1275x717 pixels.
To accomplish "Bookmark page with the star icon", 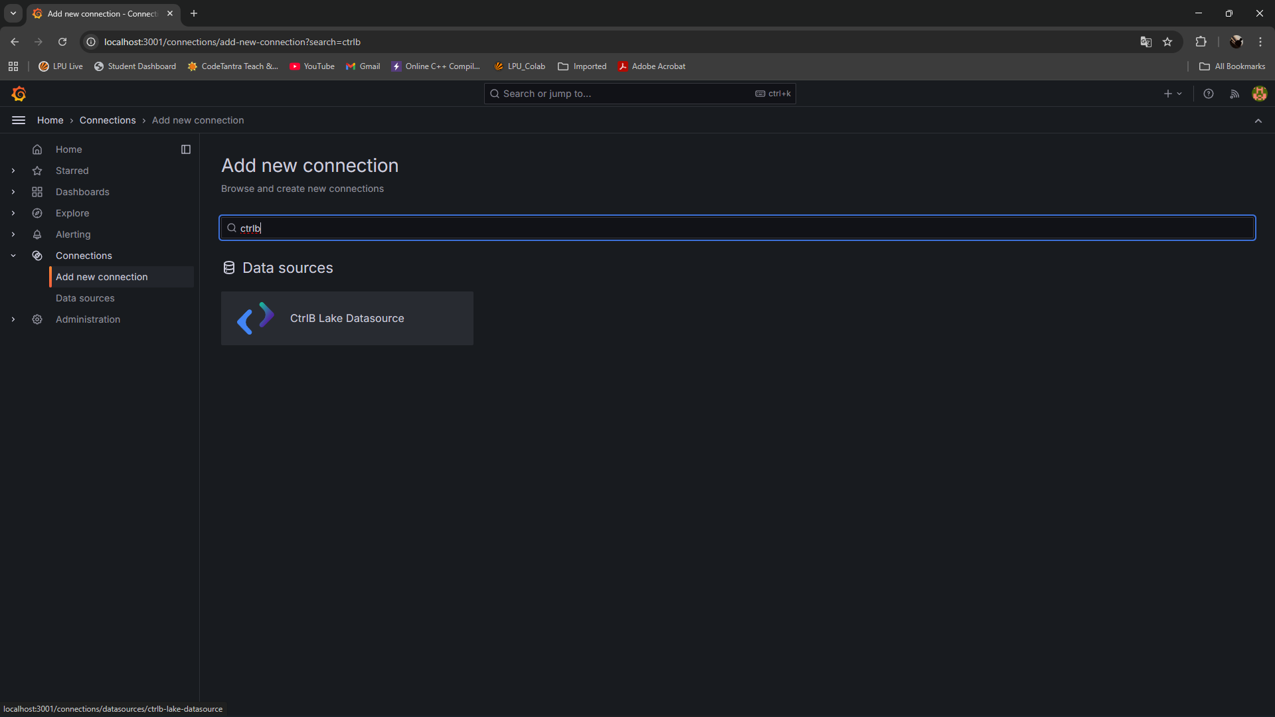I will (1167, 42).
